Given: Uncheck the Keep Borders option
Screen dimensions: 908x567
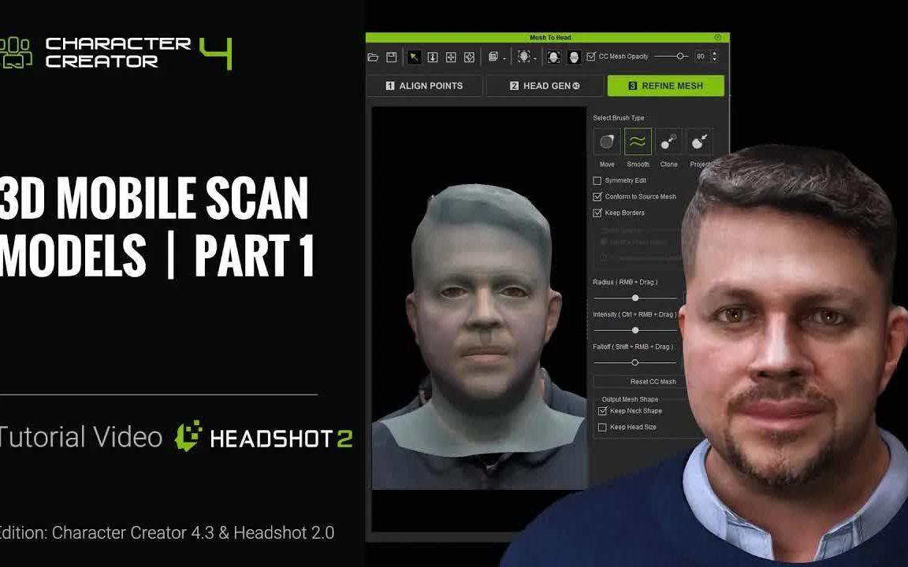Looking at the screenshot, I should [597, 213].
